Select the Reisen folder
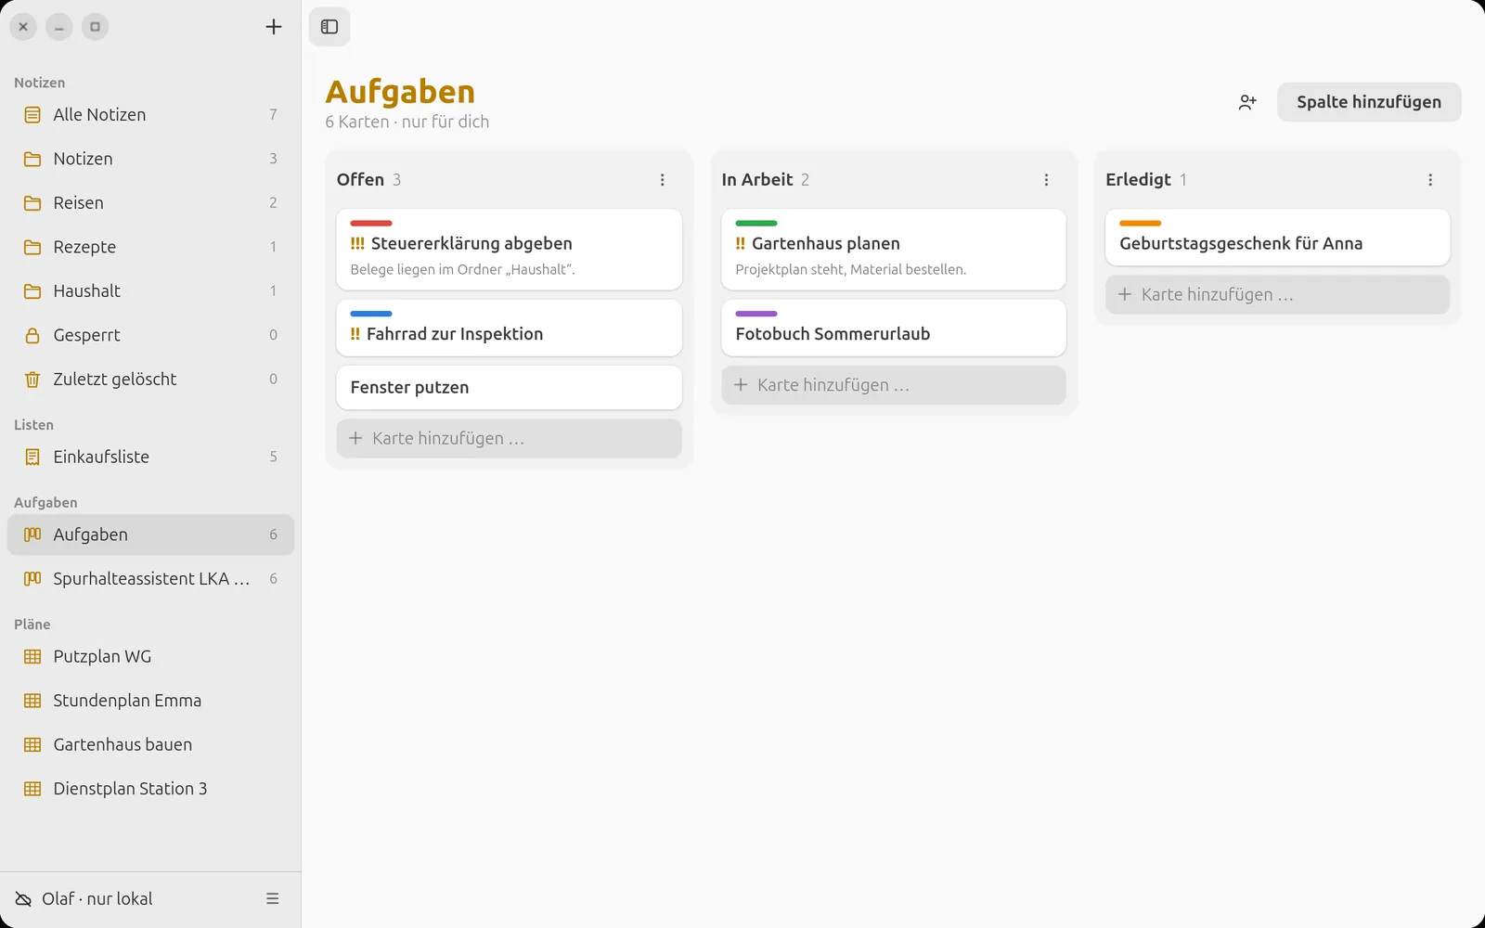Screen dimensions: 1485x928 150,203
